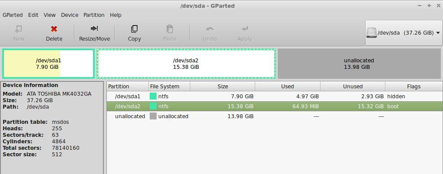443x174 pixels.
Task: Copy the selected partition via toolbar icon
Action: click(134, 29)
